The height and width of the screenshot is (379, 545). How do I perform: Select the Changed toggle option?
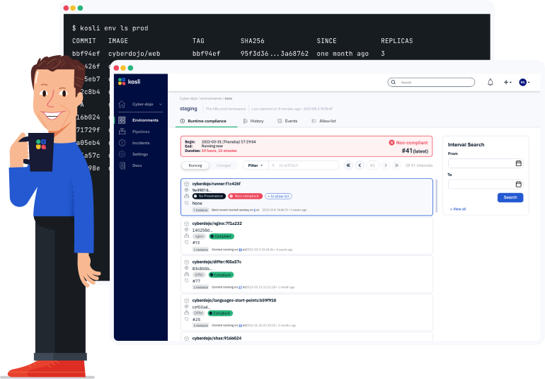(224, 165)
